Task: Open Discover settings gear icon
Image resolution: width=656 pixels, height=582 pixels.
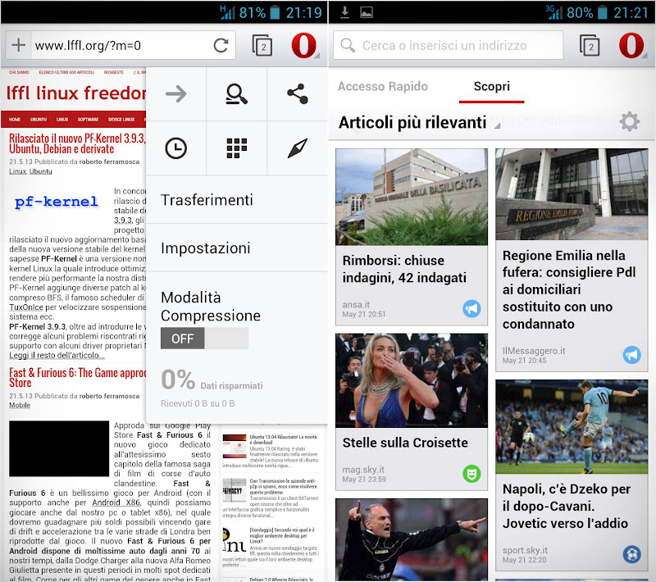Action: click(630, 121)
